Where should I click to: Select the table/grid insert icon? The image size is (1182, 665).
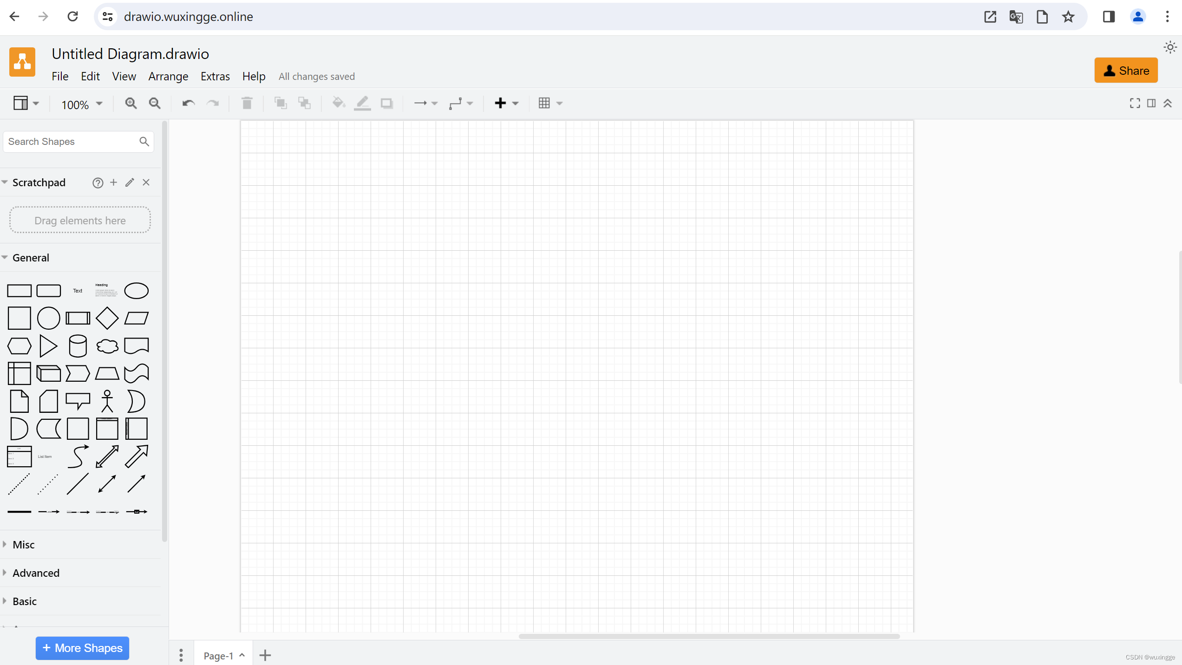(544, 104)
